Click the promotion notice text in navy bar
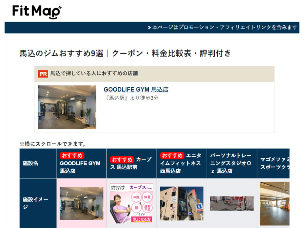 click(x=222, y=27)
